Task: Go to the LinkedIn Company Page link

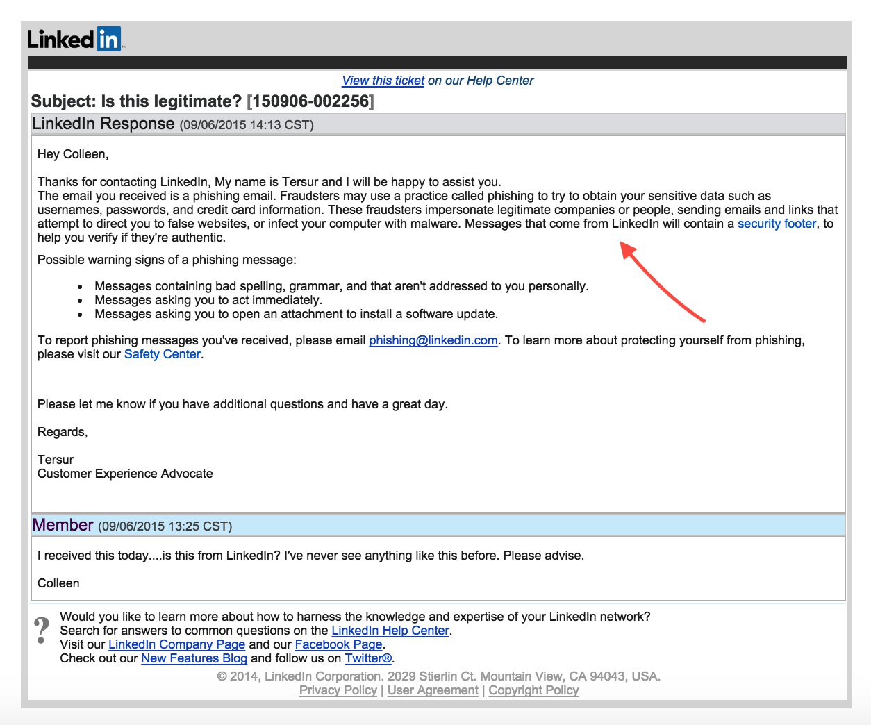Action: [177, 644]
